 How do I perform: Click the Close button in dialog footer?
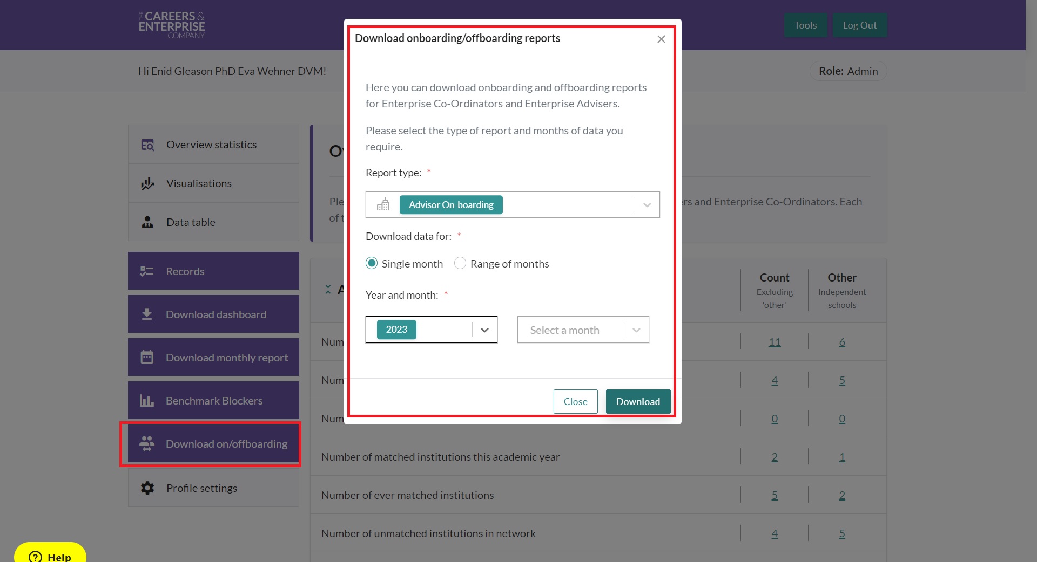[x=575, y=402]
